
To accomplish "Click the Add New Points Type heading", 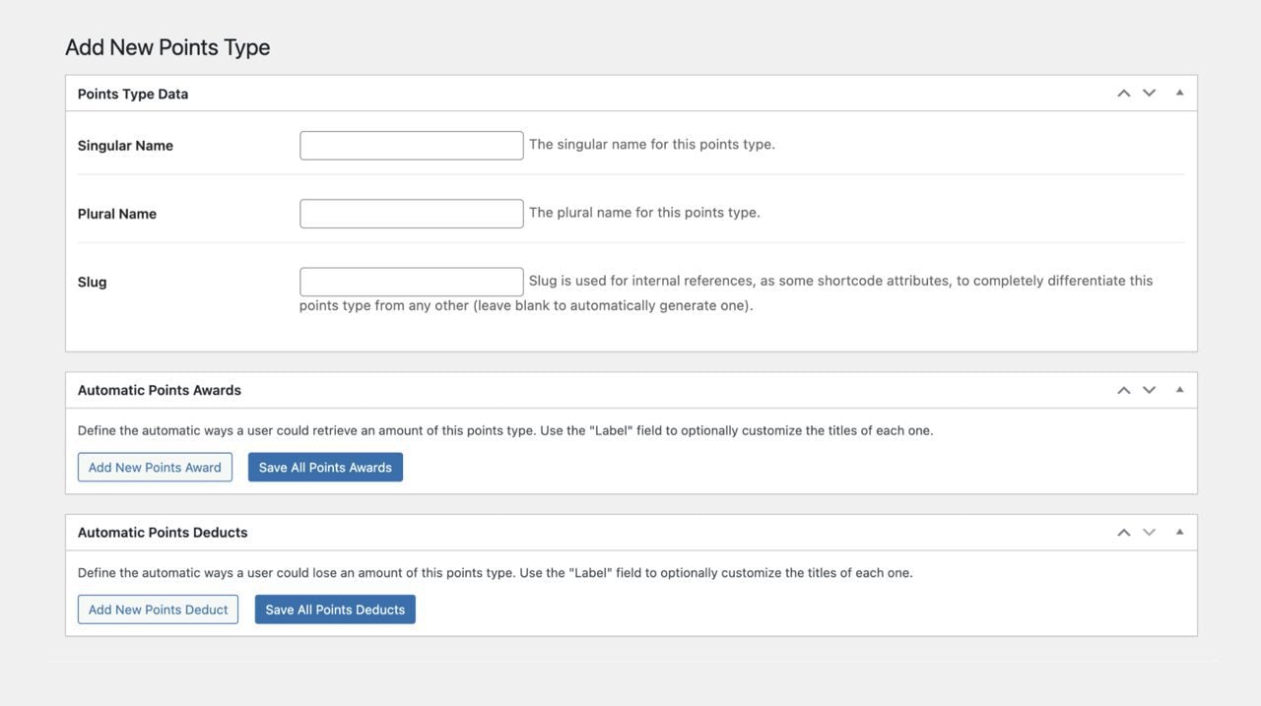I will point(167,45).
